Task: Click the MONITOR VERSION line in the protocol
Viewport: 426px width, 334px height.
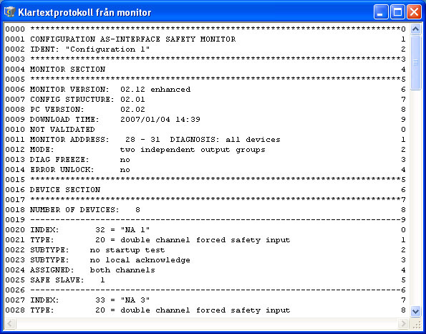Action: [205, 89]
